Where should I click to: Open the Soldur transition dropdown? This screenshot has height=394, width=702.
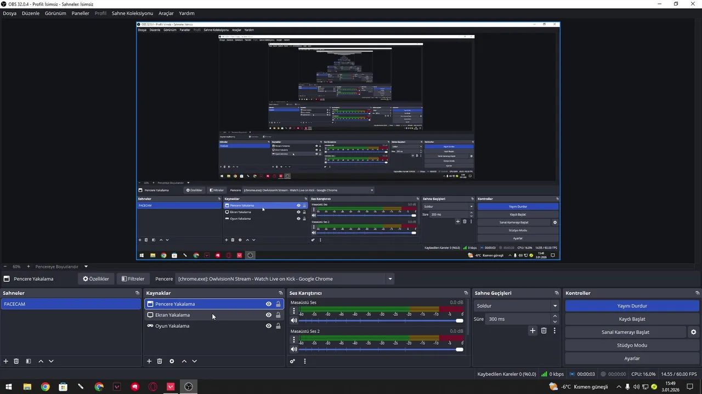coord(516,306)
